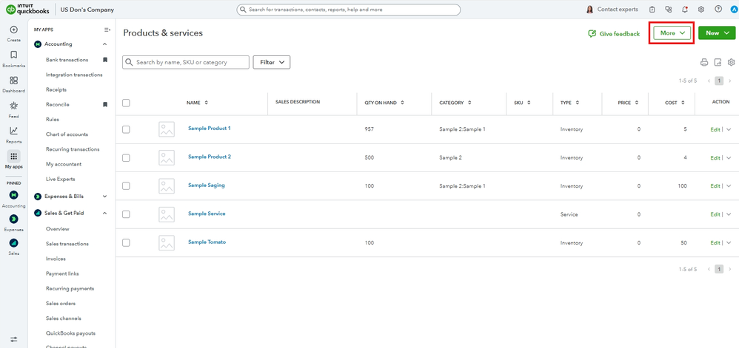Click the product search by name field

(x=190, y=63)
